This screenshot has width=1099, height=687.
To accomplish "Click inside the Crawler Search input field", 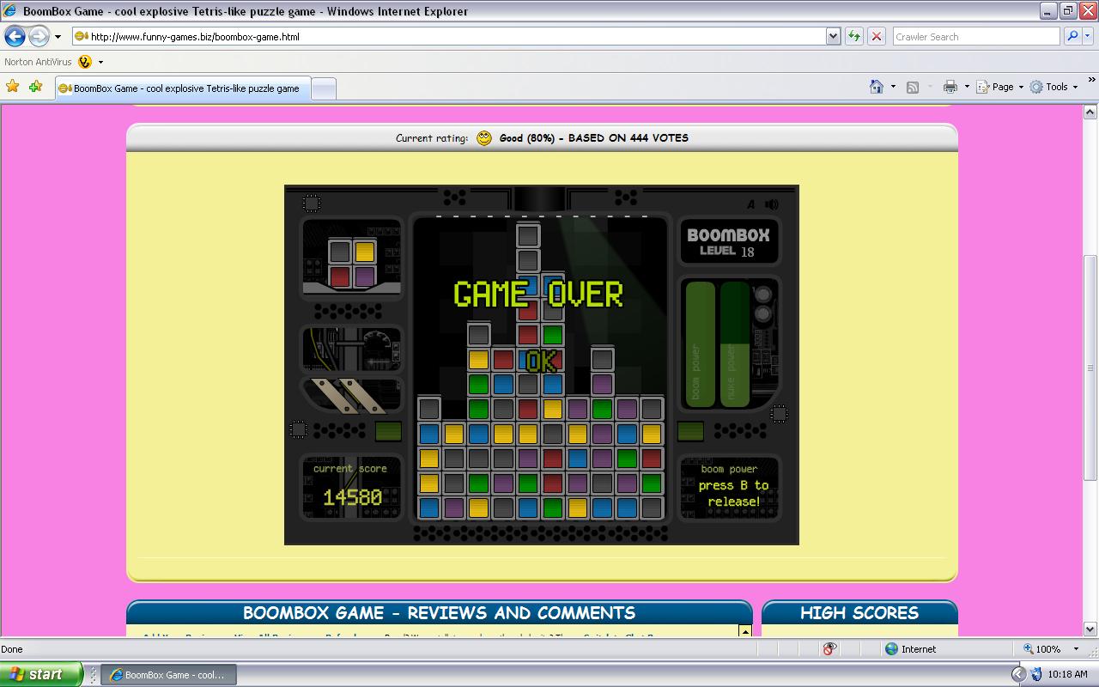I will click(x=975, y=35).
